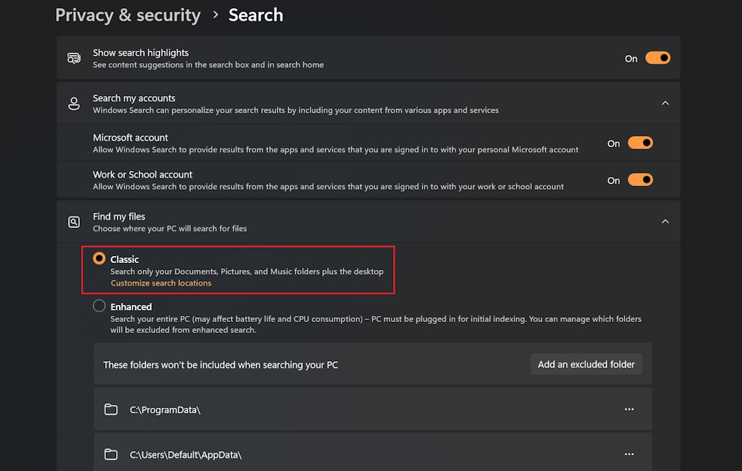Image resolution: width=742 pixels, height=471 pixels.
Task: Turn off Show search highlights toggle
Action: coord(657,58)
